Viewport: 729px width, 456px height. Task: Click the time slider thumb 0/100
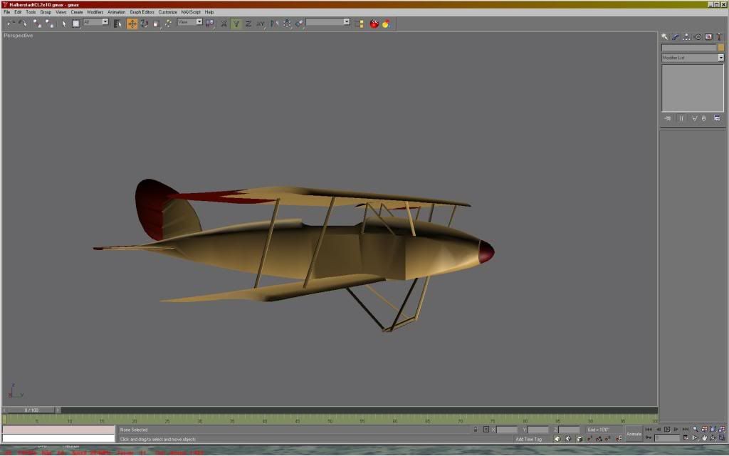coord(31,410)
